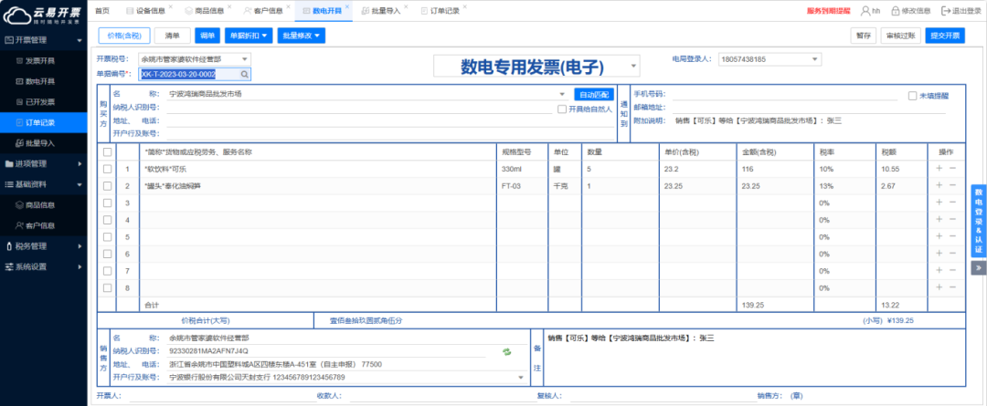Open 发票开具 in the sidebar
The image size is (987, 406).
click(x=39, y=61)
